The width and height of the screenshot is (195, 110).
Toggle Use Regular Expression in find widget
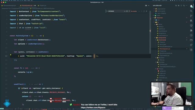129,11
